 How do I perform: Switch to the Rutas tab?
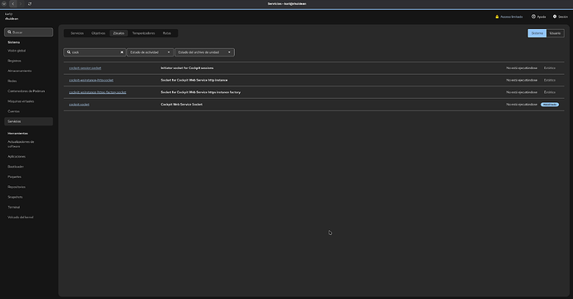pos(167,33)
